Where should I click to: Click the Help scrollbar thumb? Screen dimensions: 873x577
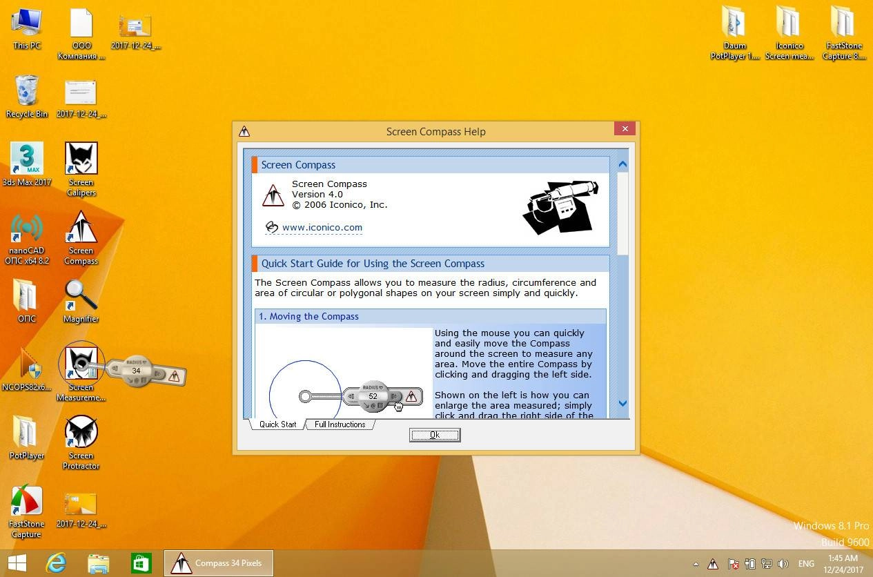coord(622,213)
